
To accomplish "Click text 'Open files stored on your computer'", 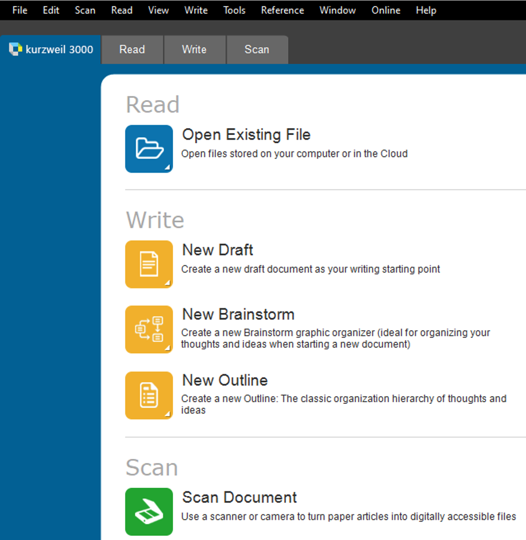I will (260, 154).
